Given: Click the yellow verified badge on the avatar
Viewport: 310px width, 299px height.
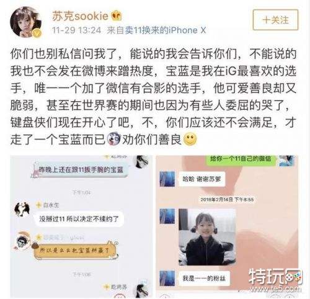Looking at the screenshot, I should pos(37,33).
